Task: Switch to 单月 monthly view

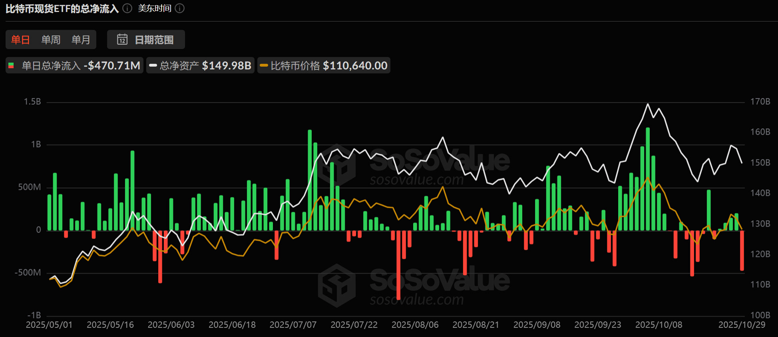Action: click(81, 39)
